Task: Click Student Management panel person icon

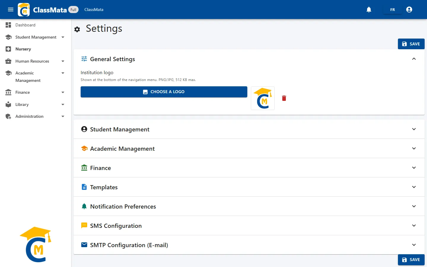Action: pyautogui.click(x=84, y=129)
